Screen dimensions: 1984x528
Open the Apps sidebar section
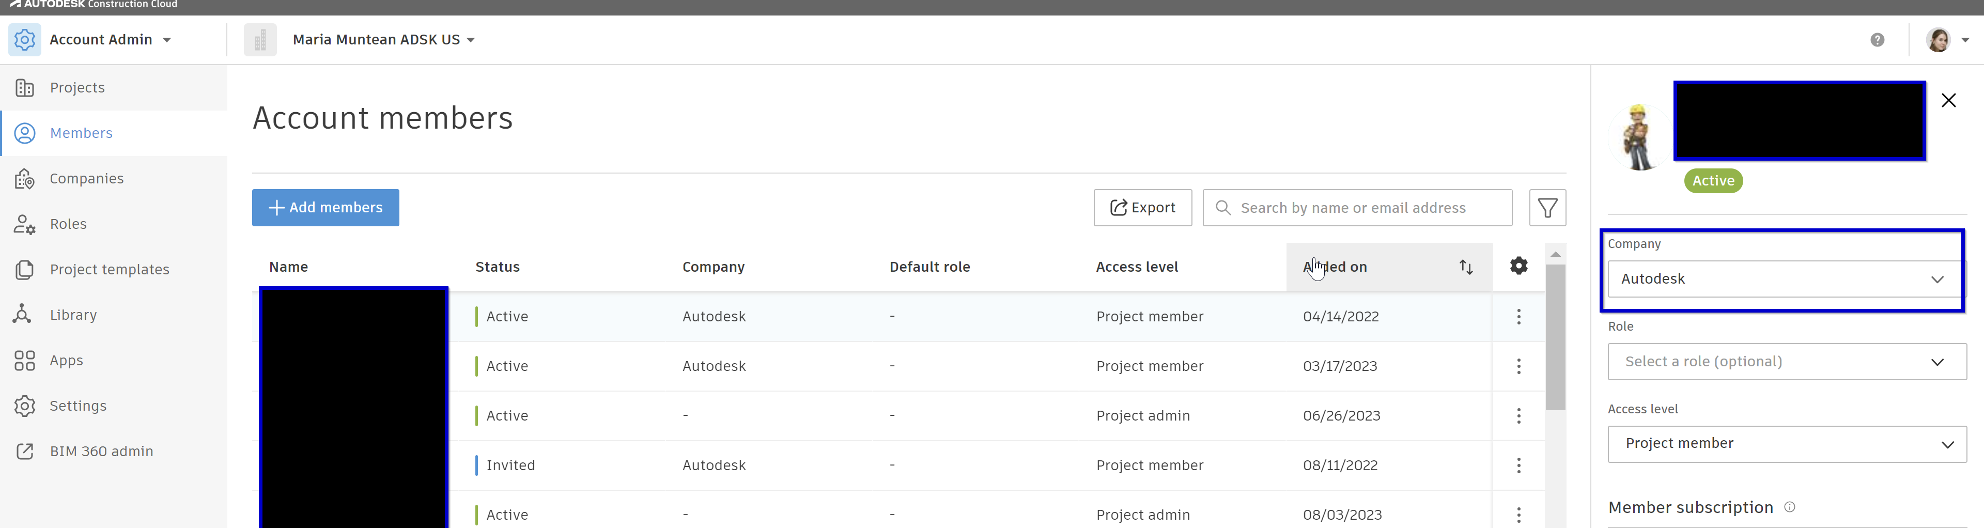click(x=66, y=360)
